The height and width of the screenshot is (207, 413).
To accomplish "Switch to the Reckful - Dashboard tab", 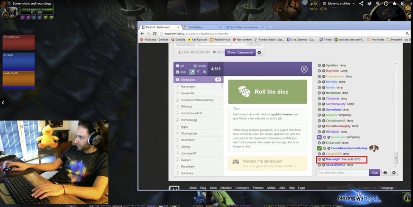I will (161, 27).
